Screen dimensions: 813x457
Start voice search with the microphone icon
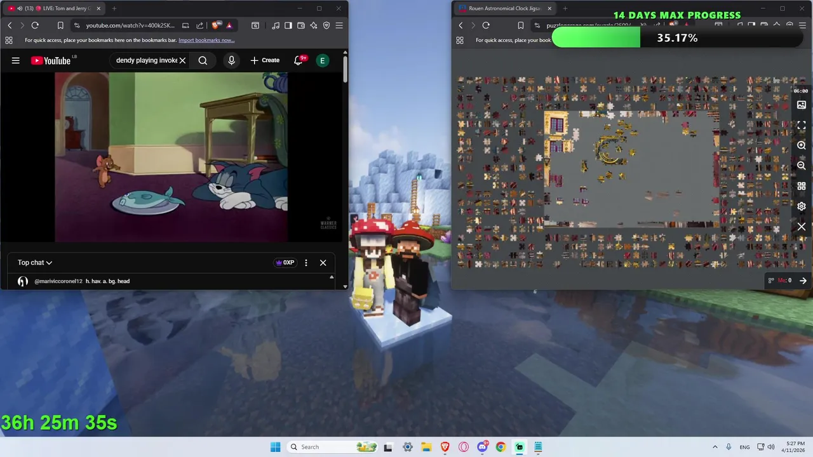231,60
